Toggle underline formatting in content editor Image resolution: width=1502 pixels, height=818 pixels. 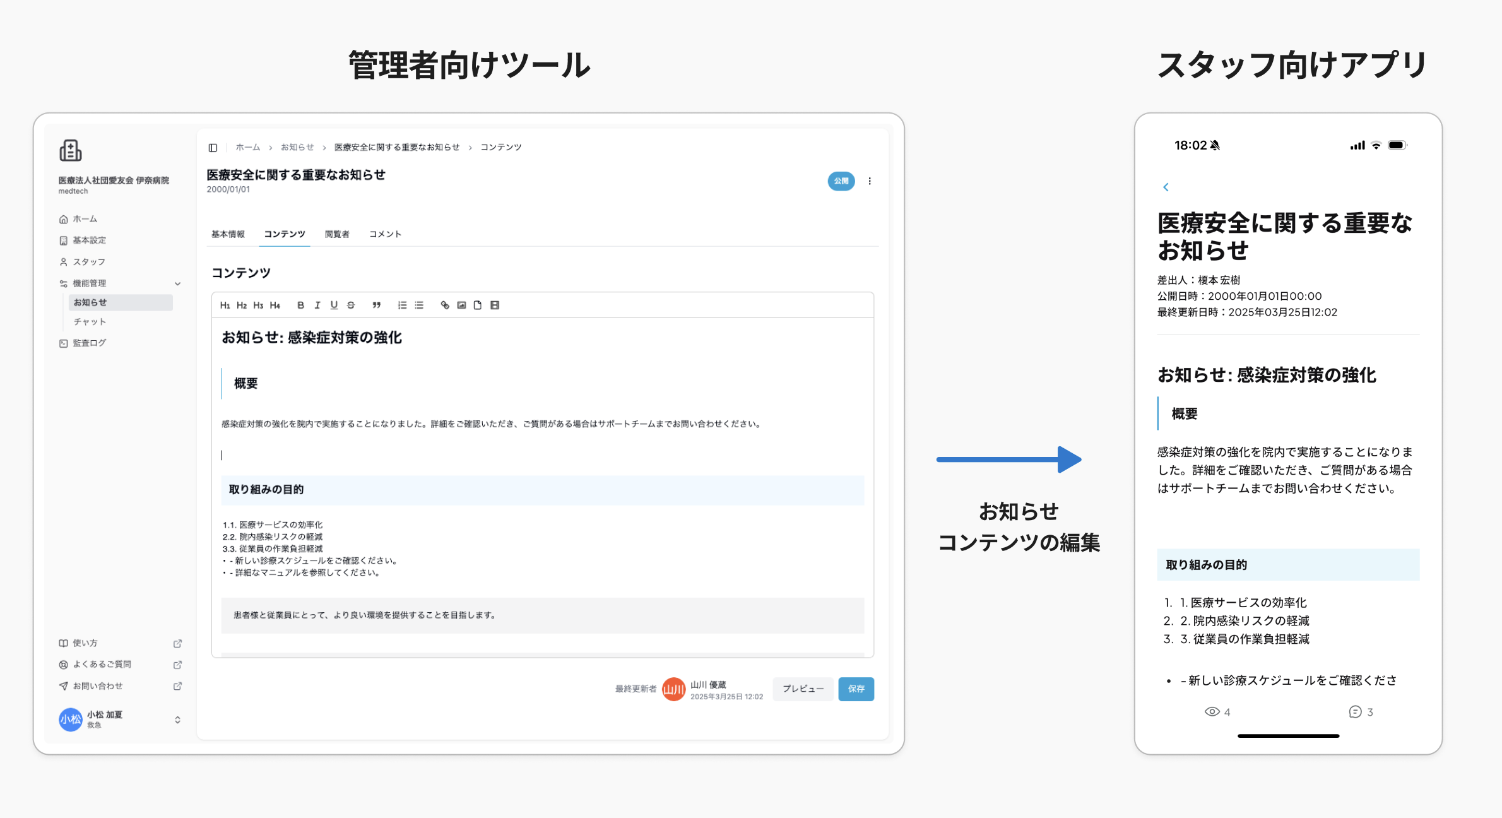pyautogui.click(x=334, y=305)
